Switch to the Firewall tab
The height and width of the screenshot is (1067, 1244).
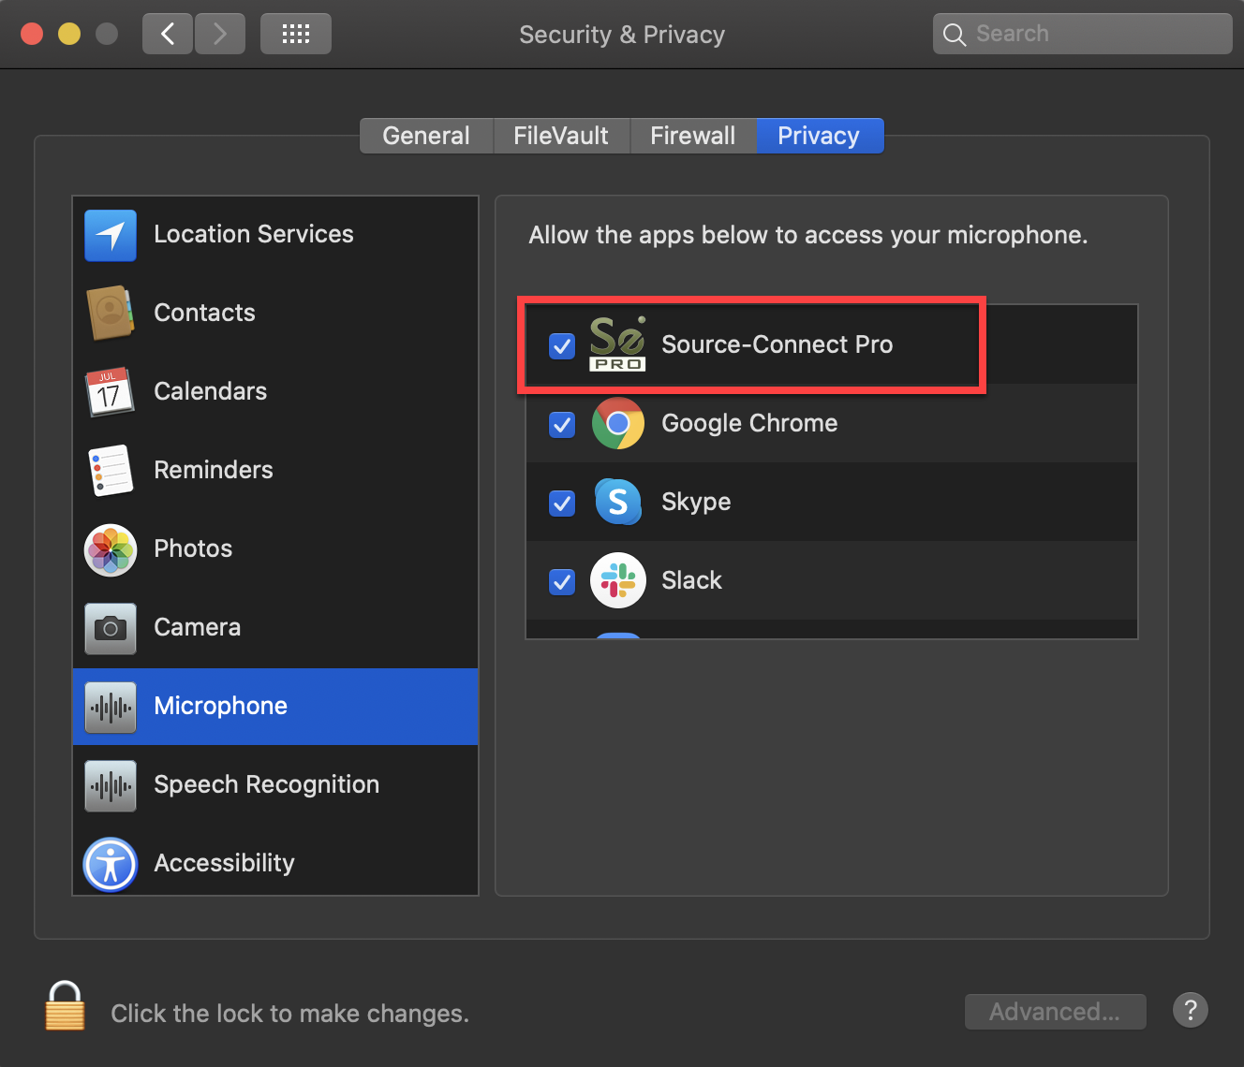click(692, 136)
